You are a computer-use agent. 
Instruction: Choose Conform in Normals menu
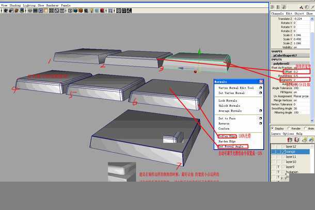pos(224,128)
